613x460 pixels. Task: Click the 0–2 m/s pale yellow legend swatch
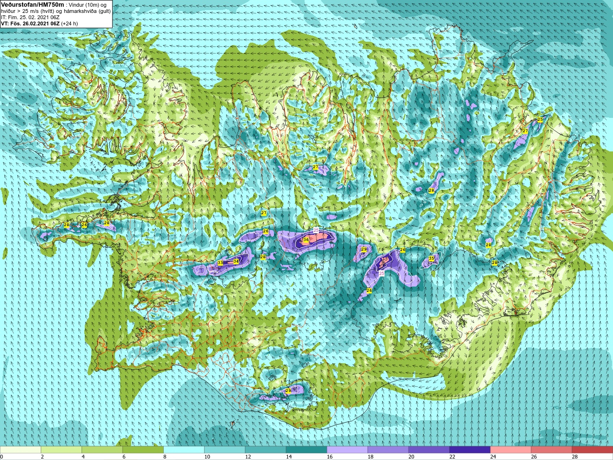pos(21,450)
